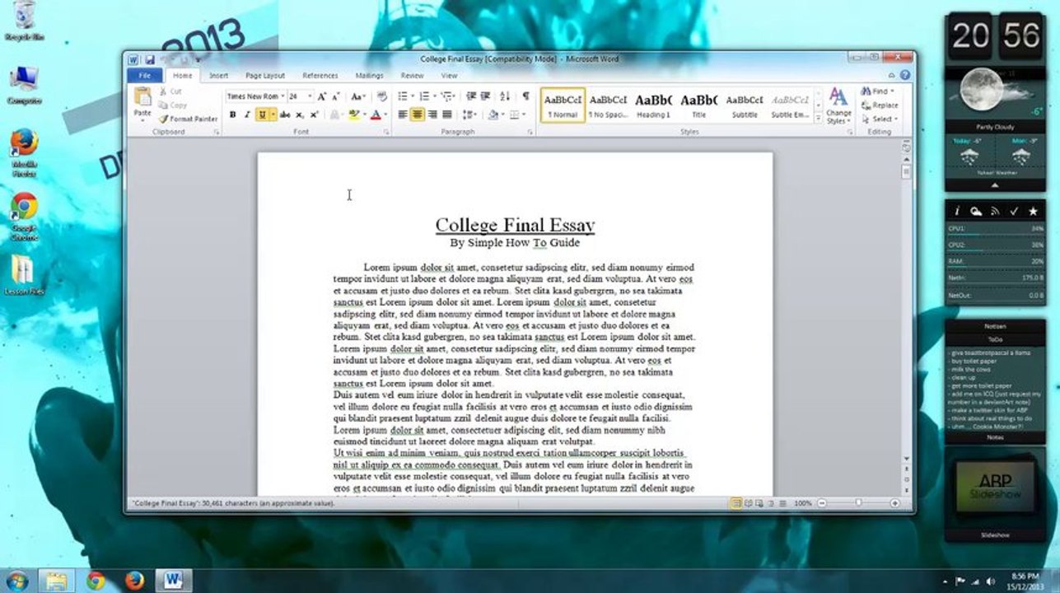Click Cut in the Clipboard group
The image size is (1060, 593).
[x=170, y=91]
